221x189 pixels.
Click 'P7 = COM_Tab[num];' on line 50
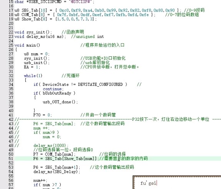(x=55, y=154)
